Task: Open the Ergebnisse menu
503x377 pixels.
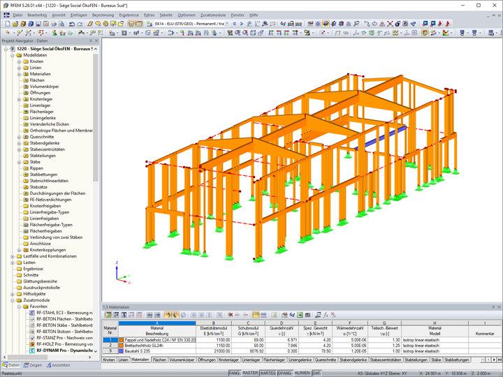Action: [x=129, y=15]
